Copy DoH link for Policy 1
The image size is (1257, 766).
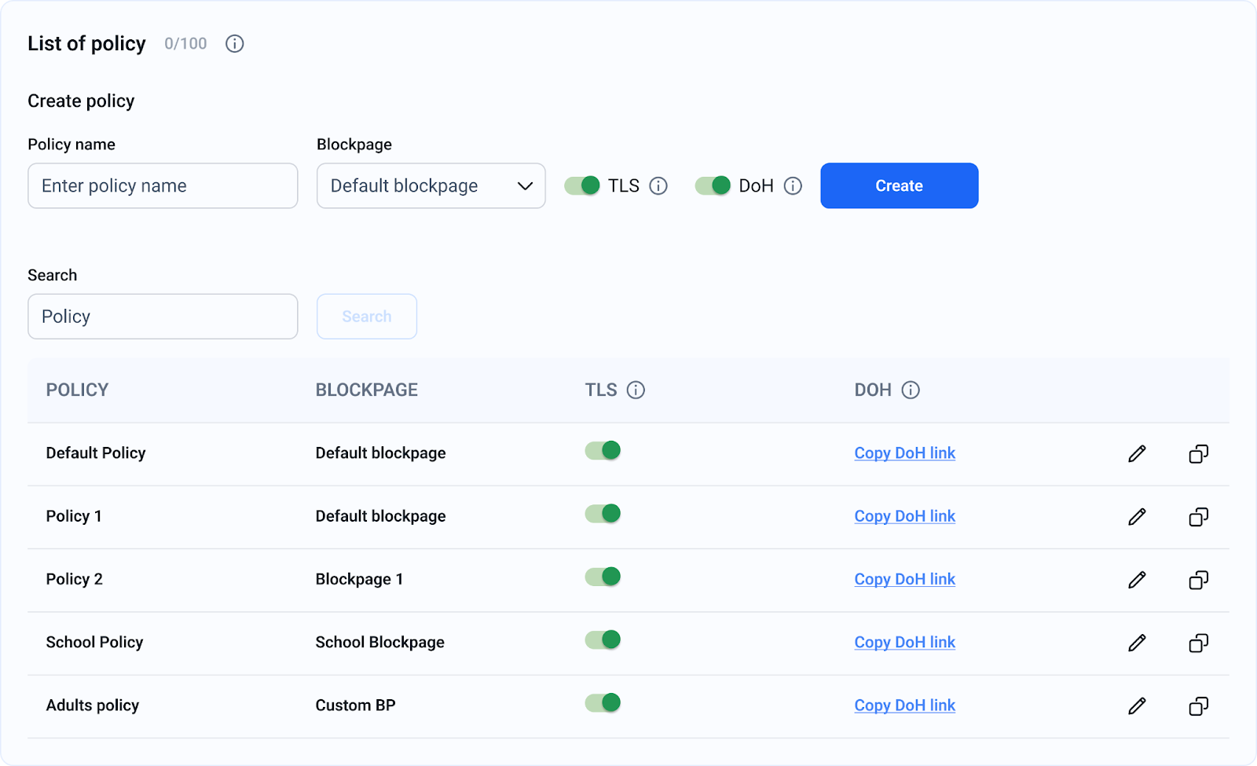[x=905, y=516]
